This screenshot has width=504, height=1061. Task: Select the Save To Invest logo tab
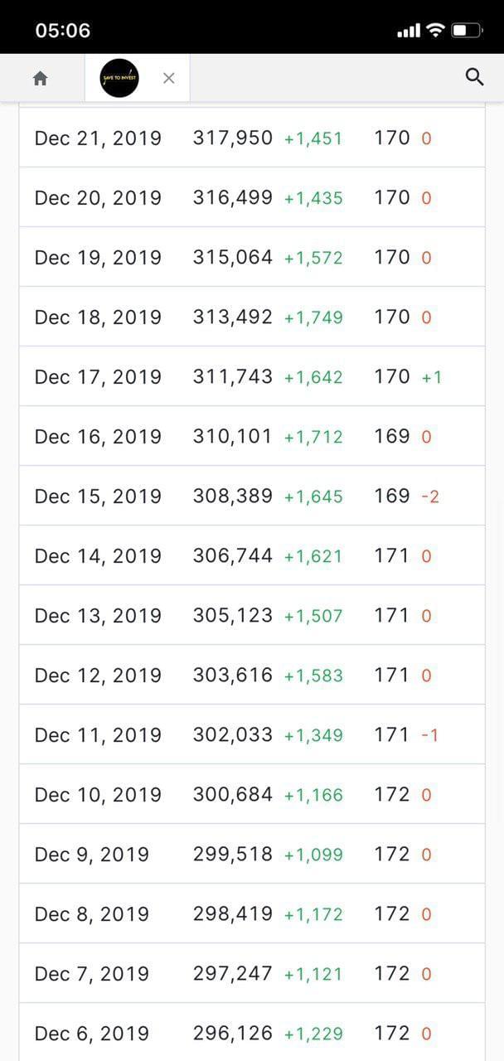tap(119, 79)
